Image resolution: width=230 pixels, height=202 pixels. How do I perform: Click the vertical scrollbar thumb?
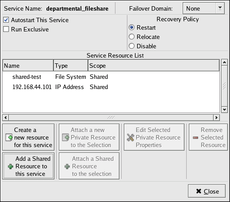click(224, 86)
